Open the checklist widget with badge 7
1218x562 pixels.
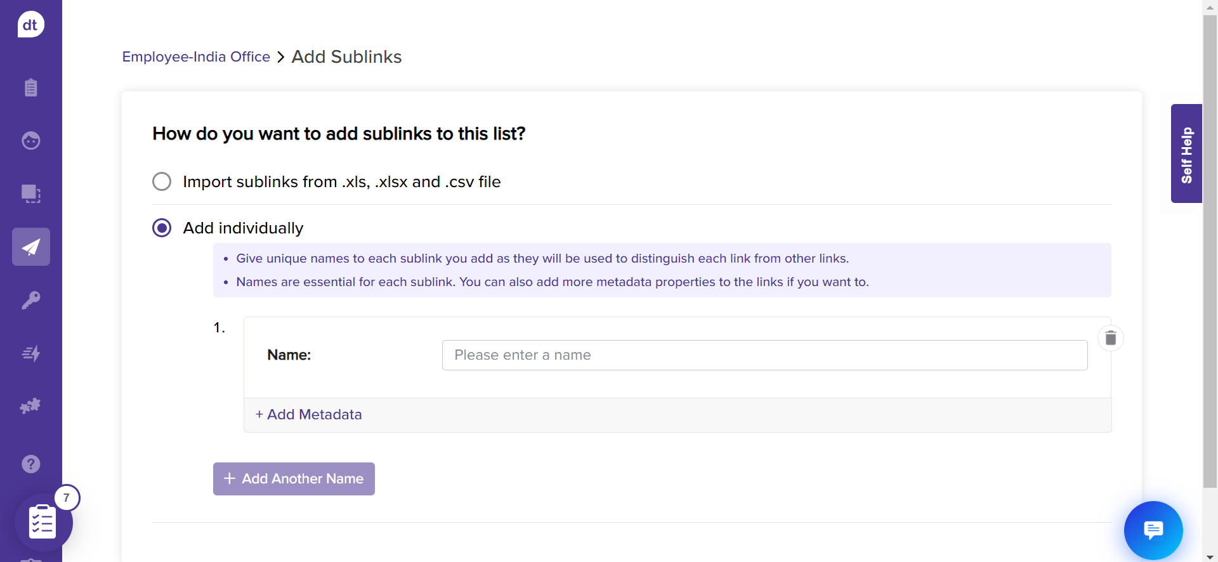43,522
